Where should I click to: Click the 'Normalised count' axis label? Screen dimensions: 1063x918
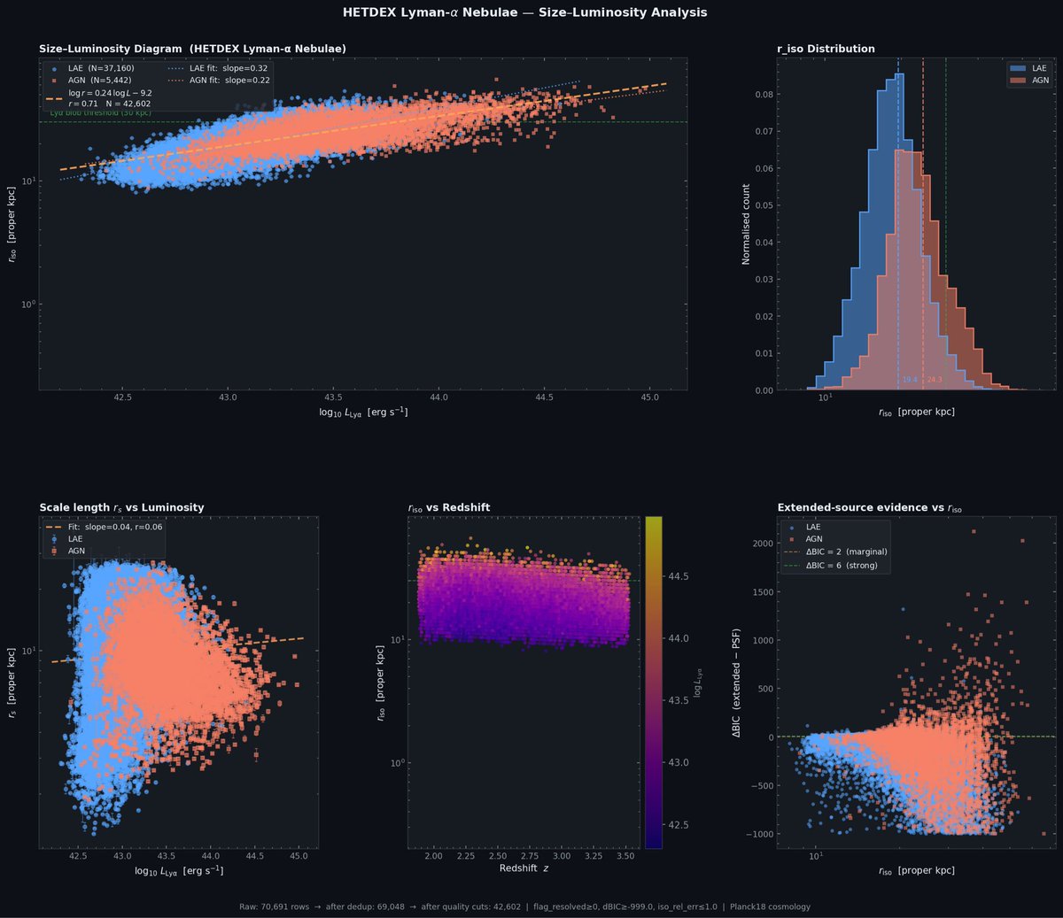tap(746, 224)
